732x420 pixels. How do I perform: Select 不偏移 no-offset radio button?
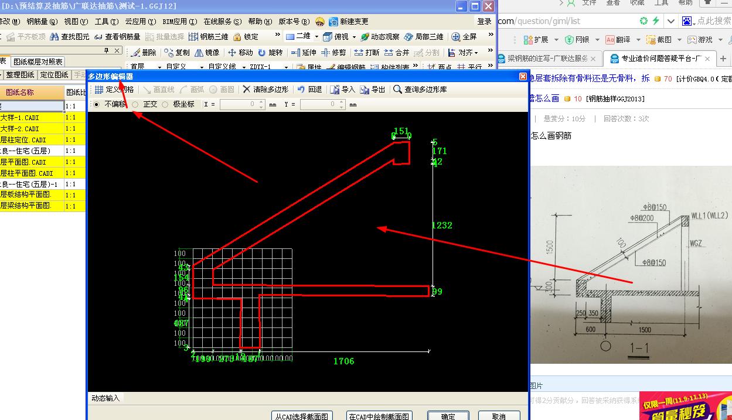96,104
